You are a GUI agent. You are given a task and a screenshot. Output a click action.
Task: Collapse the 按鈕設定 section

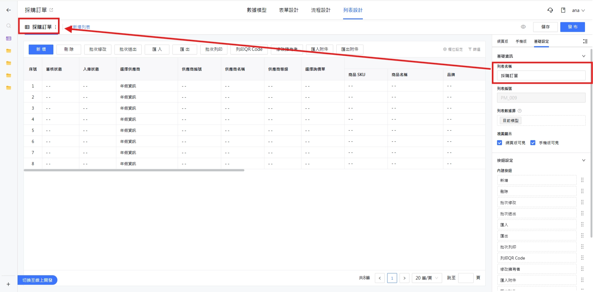click(x=583, y=160)
